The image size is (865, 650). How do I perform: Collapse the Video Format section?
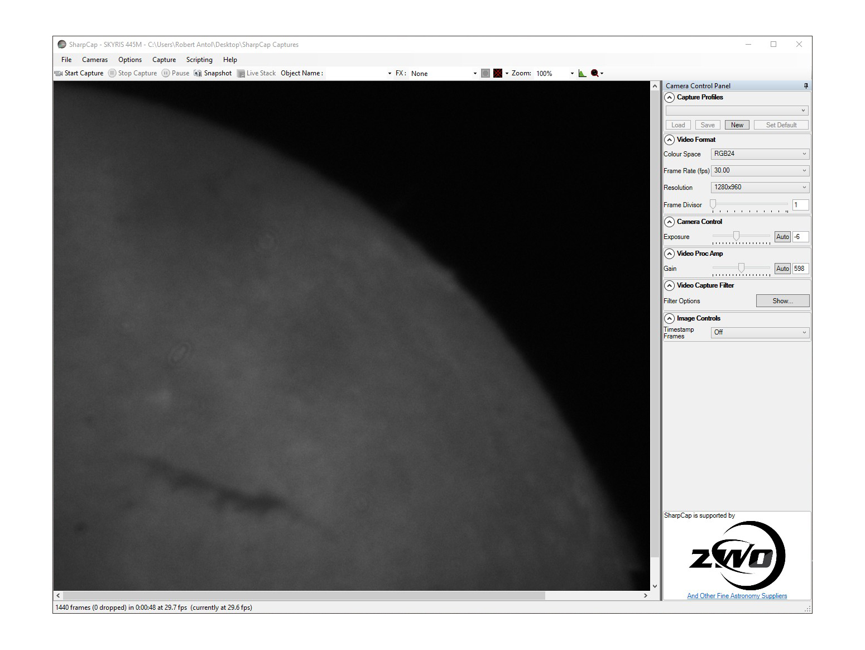coord(670,140)
